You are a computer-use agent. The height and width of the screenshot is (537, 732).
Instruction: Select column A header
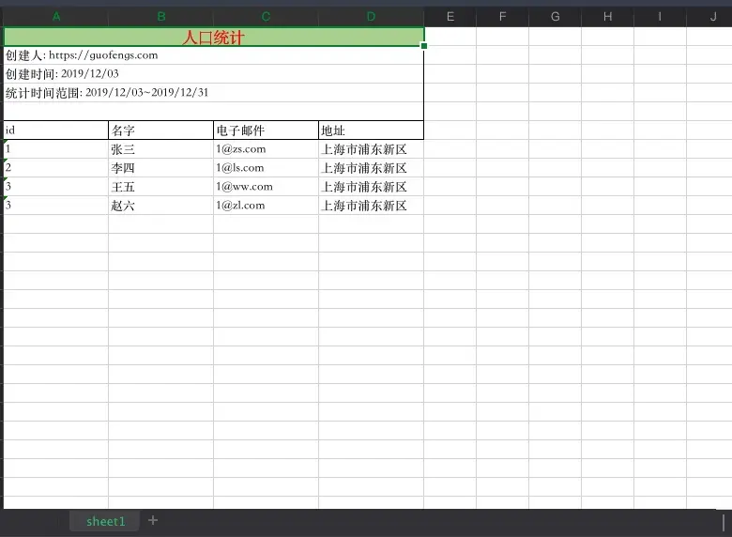pos(56,17)
